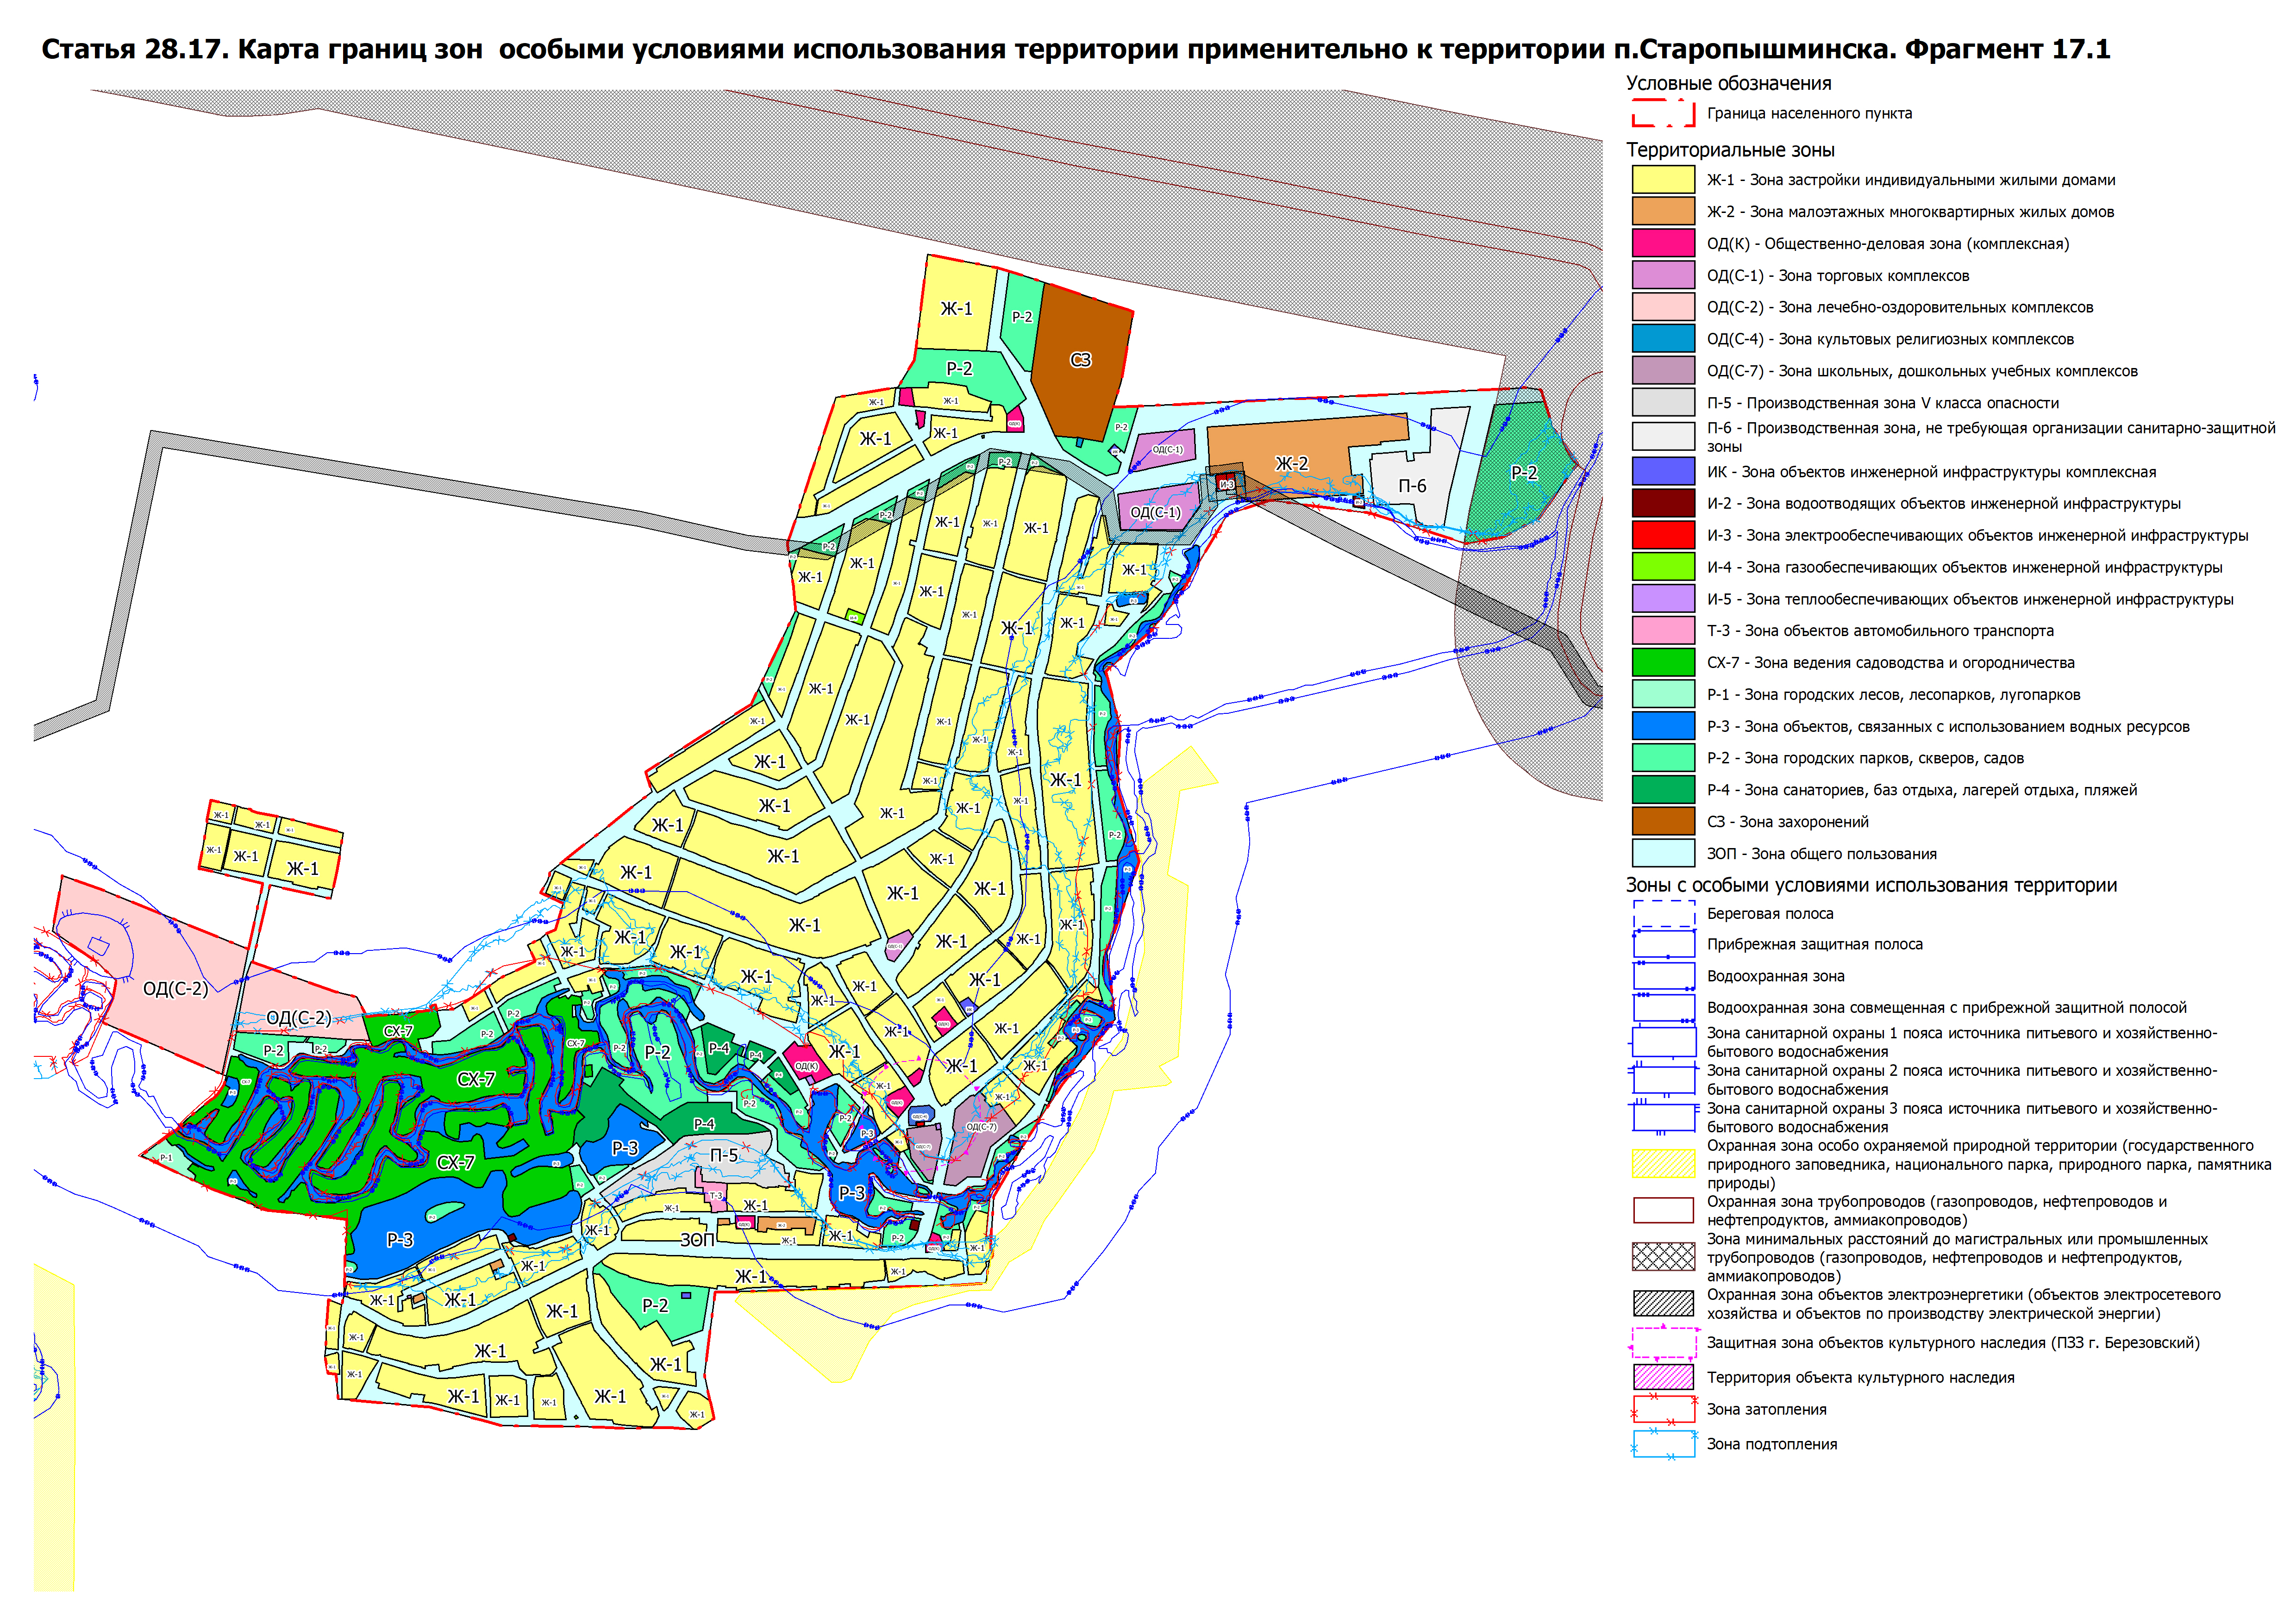
Task: Select the magenta cultural heritage territory symbol
Action: tap(1663, 1377)
